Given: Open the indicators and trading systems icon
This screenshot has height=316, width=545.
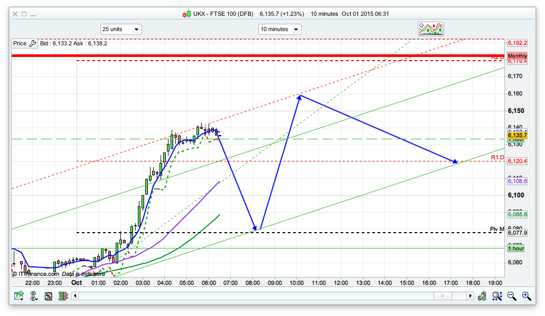Looking at the screenshot, I should click(430, 29).
